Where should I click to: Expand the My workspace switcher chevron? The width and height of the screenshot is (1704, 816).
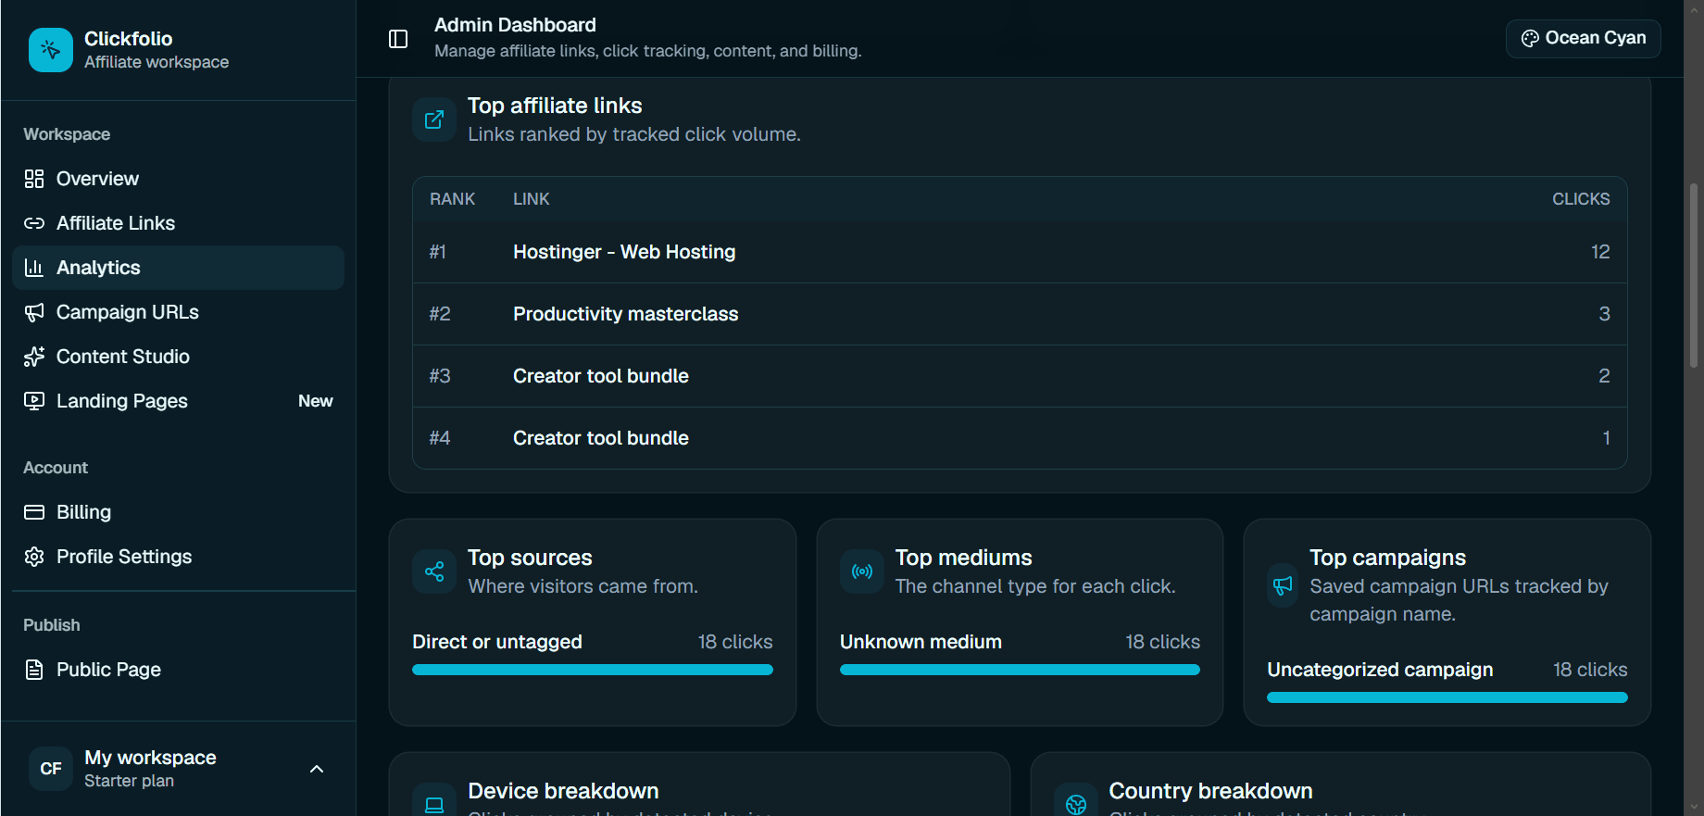click(x=317, y=769)
